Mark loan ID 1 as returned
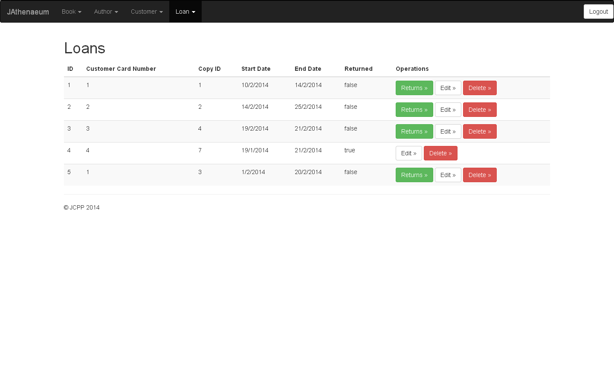This screenshot has height=384, width=614. pyautogui.click(x=414, y=88)
